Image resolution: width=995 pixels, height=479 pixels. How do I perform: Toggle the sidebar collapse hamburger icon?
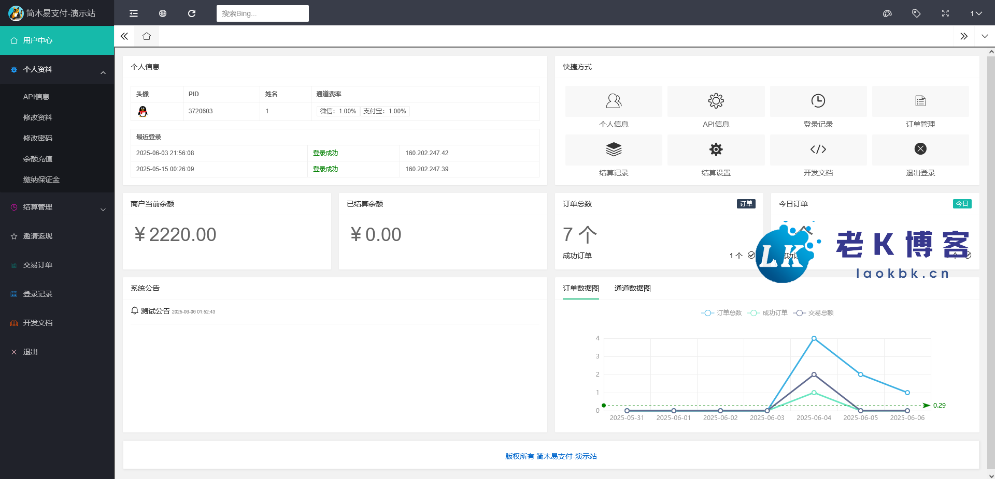coord(134,13)
